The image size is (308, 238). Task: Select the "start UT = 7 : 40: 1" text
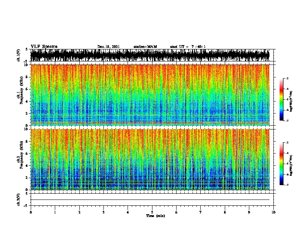click(x=188, y=47)
